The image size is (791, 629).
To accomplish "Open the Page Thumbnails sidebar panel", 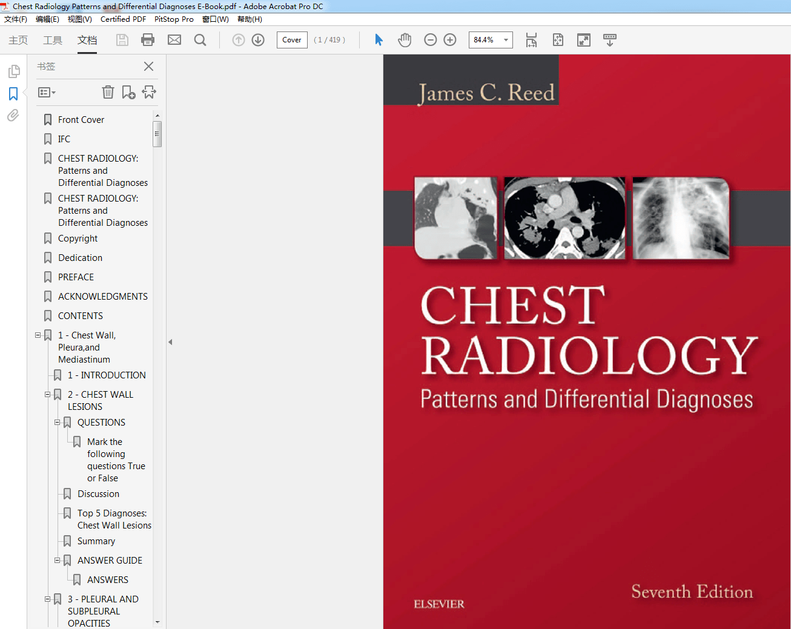I will tap(13, 71).
